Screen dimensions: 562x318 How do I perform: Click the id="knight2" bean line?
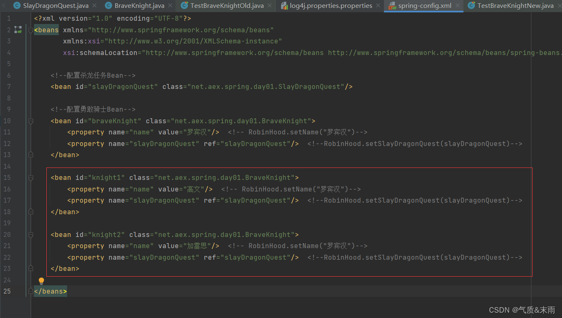coord(175,235)
